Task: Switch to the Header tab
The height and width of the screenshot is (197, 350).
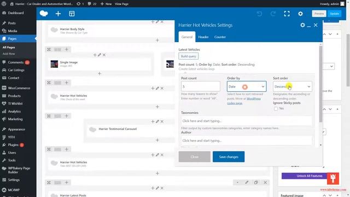Action: click(203, 37)
